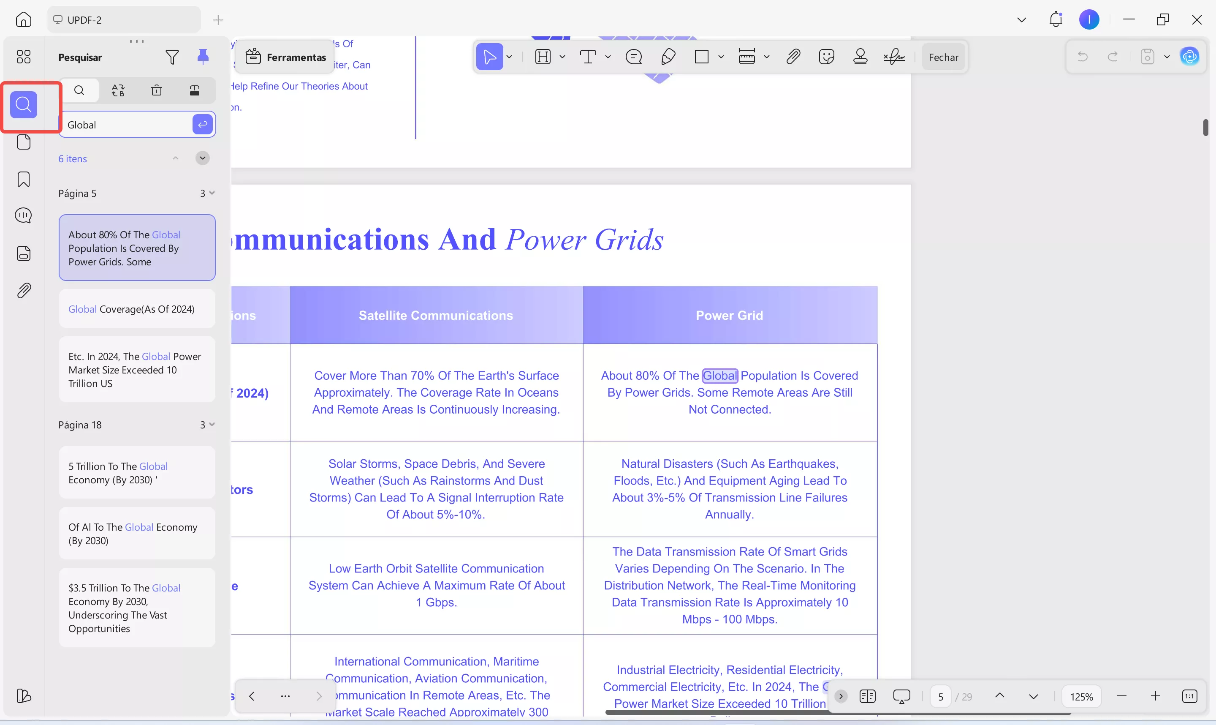Open the UPDF AI assistant icon
This screenshot has width=1216, height=725.
pyautogui.click(x=1190, y=57)
